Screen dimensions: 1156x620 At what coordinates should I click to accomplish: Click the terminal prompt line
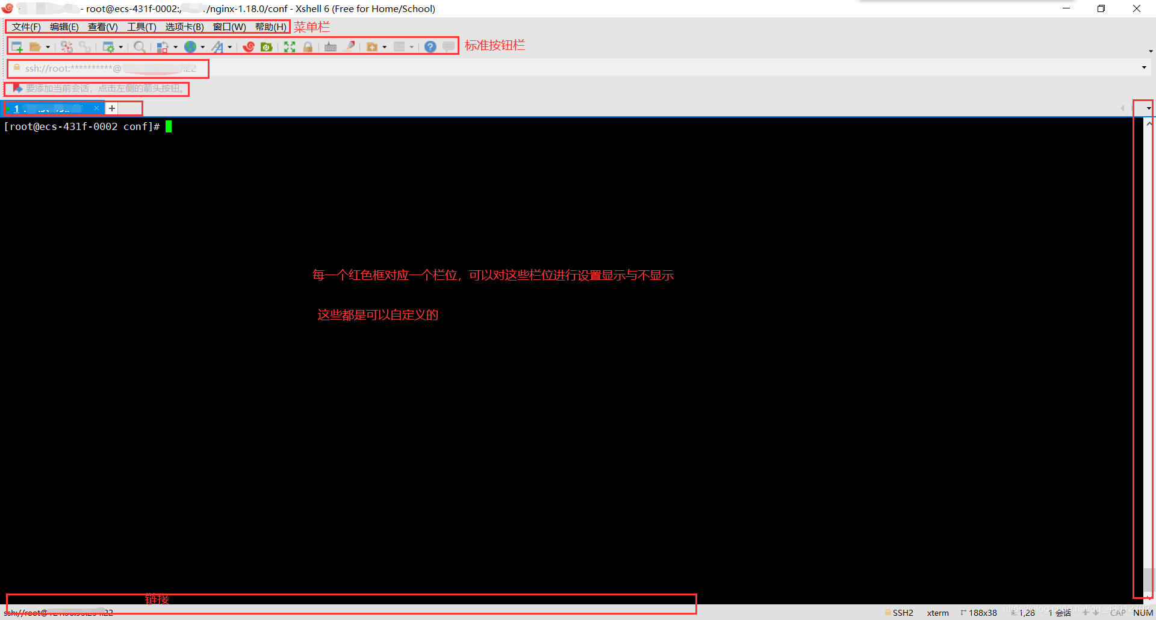pos(87,126)
